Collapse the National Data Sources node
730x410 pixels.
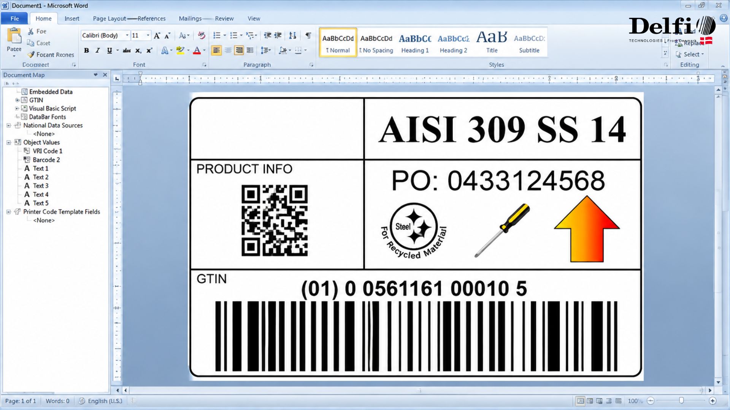point(8,125)
